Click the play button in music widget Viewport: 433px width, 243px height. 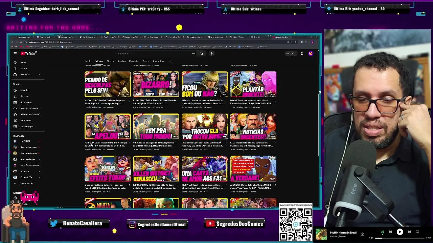click(400, 232)
